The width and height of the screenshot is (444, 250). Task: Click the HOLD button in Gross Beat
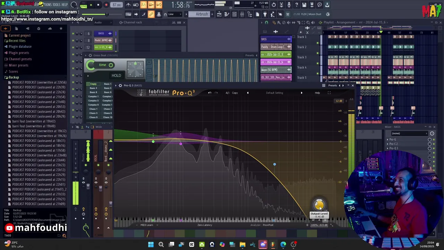pos(116,75)
